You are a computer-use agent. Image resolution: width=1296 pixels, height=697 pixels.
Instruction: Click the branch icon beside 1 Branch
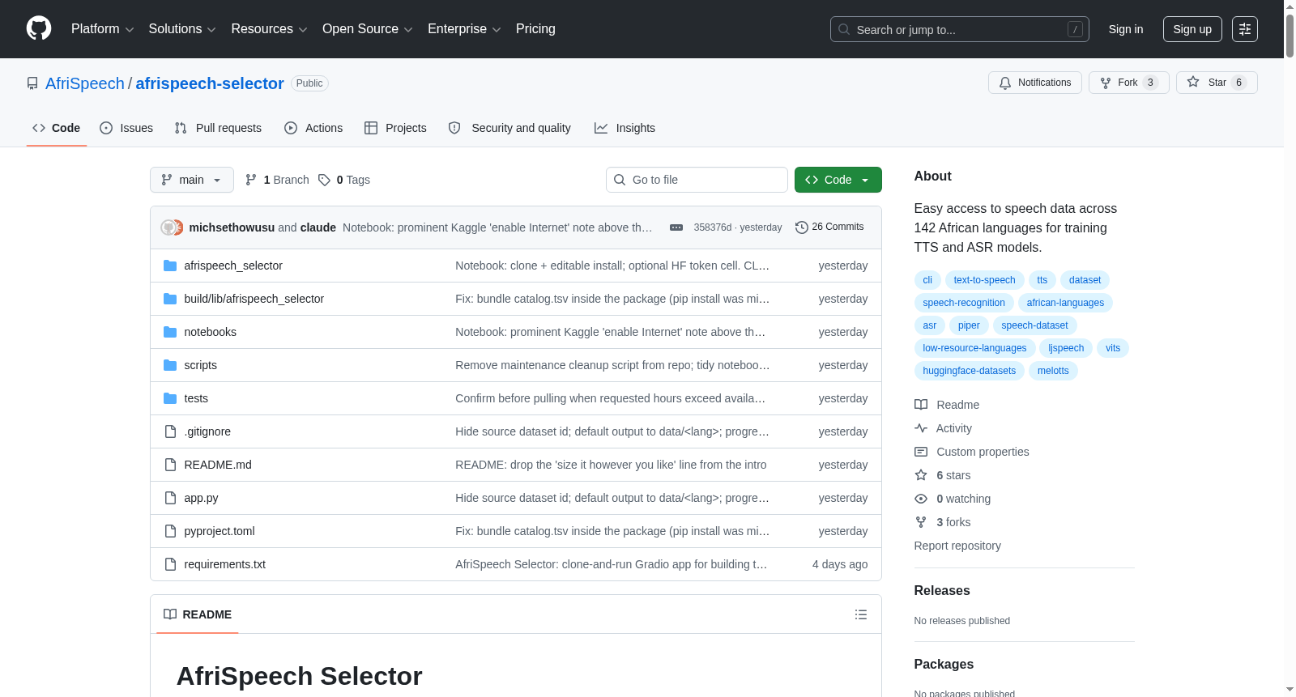[251, 180]
